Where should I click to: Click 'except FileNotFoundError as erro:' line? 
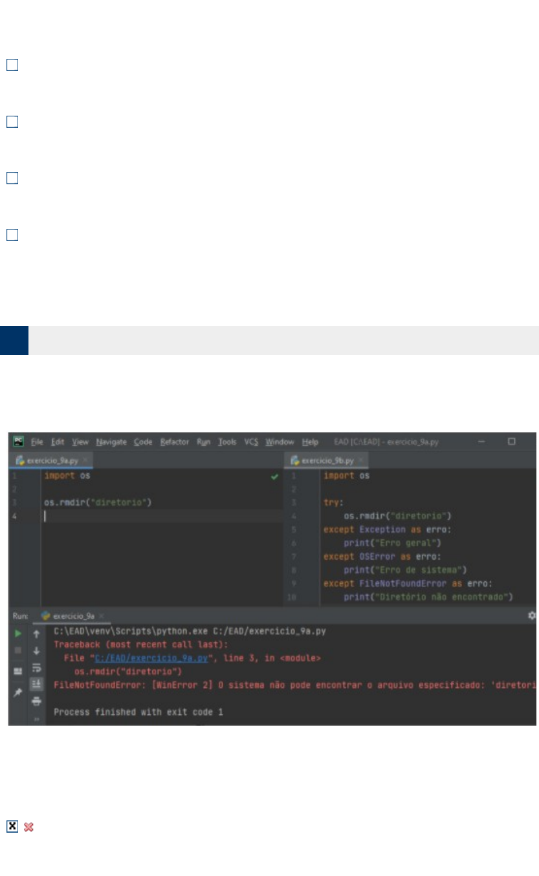tap(408, 583)
